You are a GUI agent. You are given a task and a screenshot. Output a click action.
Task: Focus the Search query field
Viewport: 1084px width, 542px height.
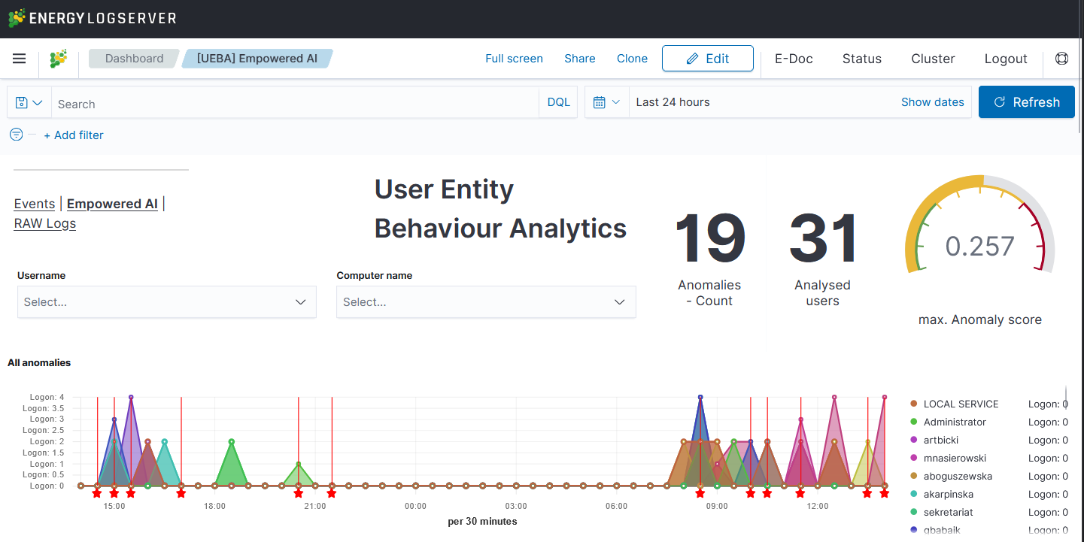coord(295,103)
